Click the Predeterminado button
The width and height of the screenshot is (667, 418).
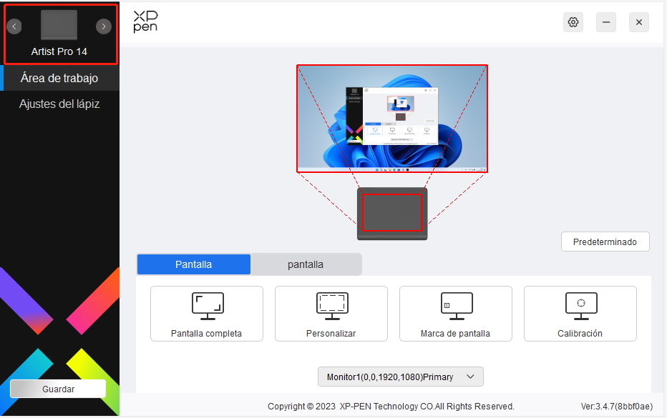tap(605, 242)
